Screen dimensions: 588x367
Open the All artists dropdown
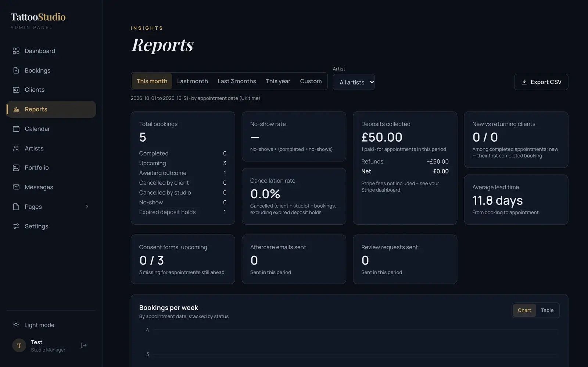[354, 82]
